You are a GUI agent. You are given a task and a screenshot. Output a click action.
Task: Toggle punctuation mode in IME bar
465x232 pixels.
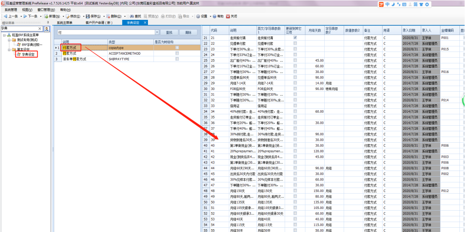point(398,4)
